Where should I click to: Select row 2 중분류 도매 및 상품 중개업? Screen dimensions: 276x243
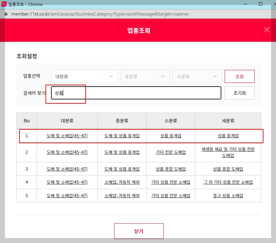122,152
